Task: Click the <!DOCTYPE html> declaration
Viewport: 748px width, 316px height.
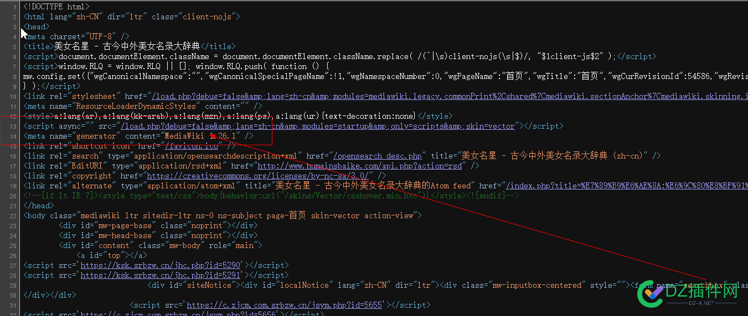Action: pos(56,7)
